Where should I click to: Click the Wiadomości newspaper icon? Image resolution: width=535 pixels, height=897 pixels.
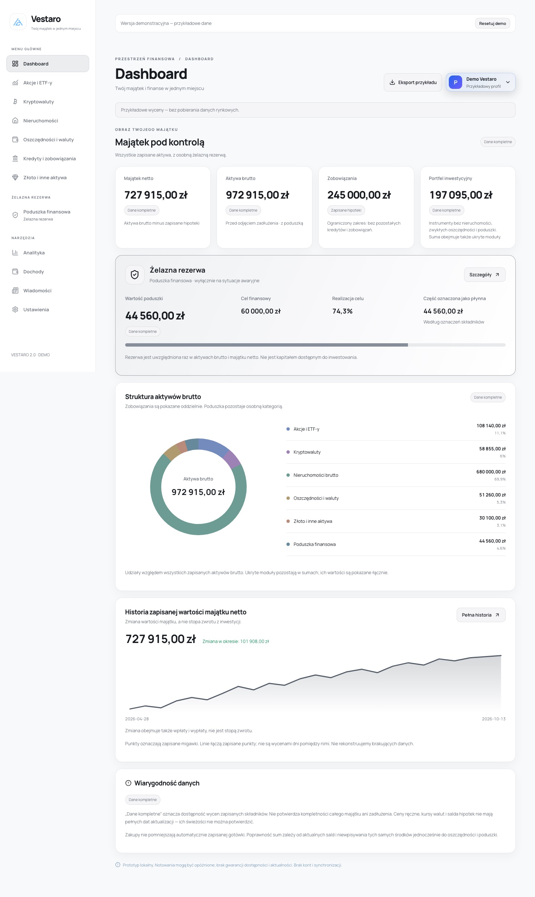pos(15,290)
